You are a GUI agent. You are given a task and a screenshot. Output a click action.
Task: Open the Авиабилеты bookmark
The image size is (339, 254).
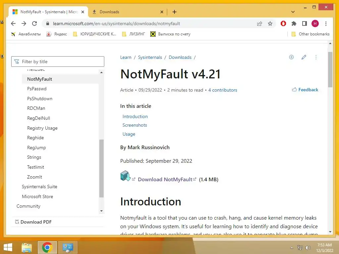pos(26,34)
